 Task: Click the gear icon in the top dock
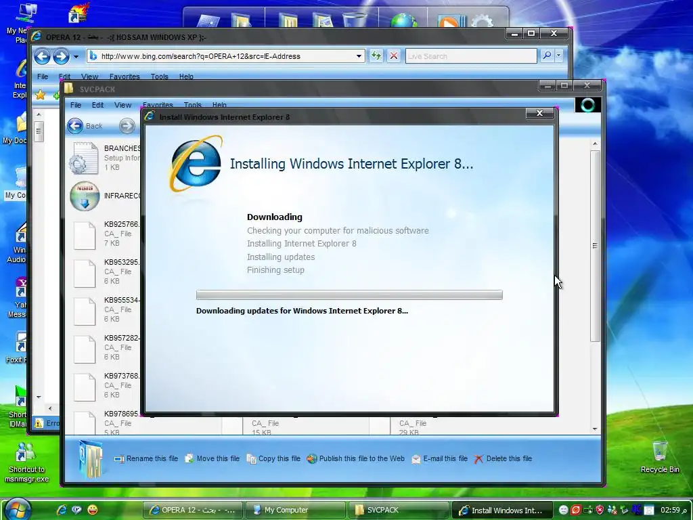tap(482, 20)
